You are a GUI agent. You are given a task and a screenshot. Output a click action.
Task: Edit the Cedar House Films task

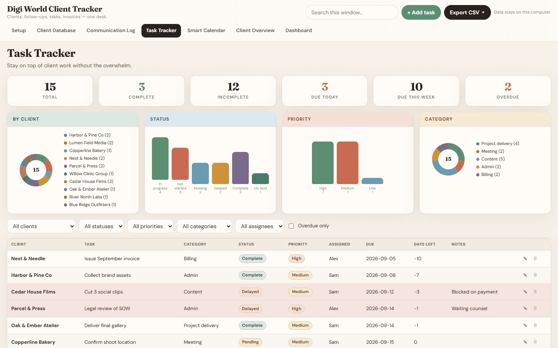point(525,292)
